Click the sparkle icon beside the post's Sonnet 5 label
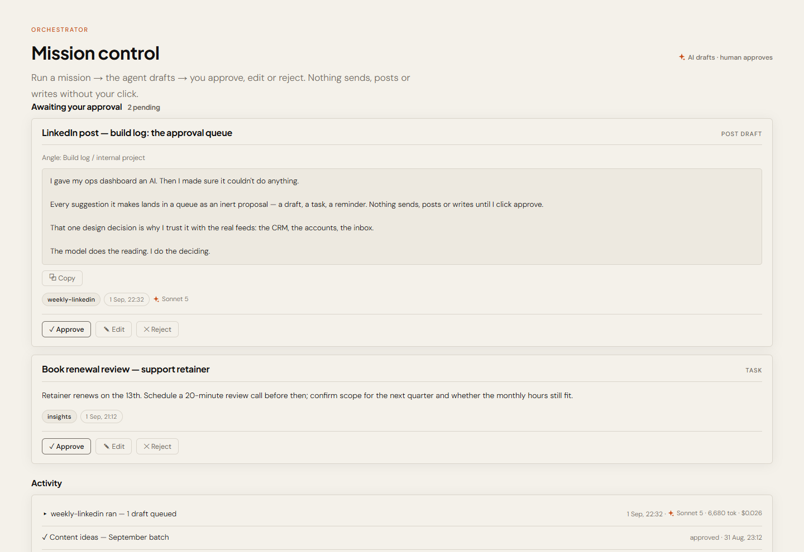The image size is (804, 552). tap(156, 299)
